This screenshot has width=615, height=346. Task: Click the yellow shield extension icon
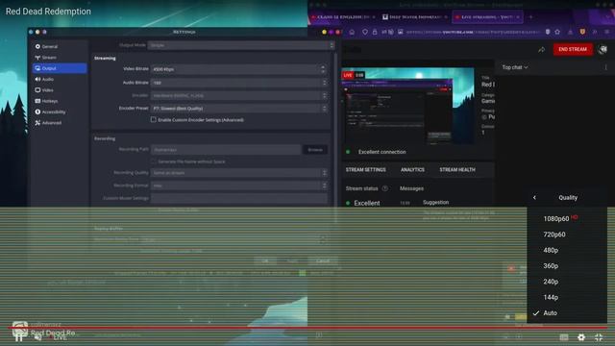point(583,32)
